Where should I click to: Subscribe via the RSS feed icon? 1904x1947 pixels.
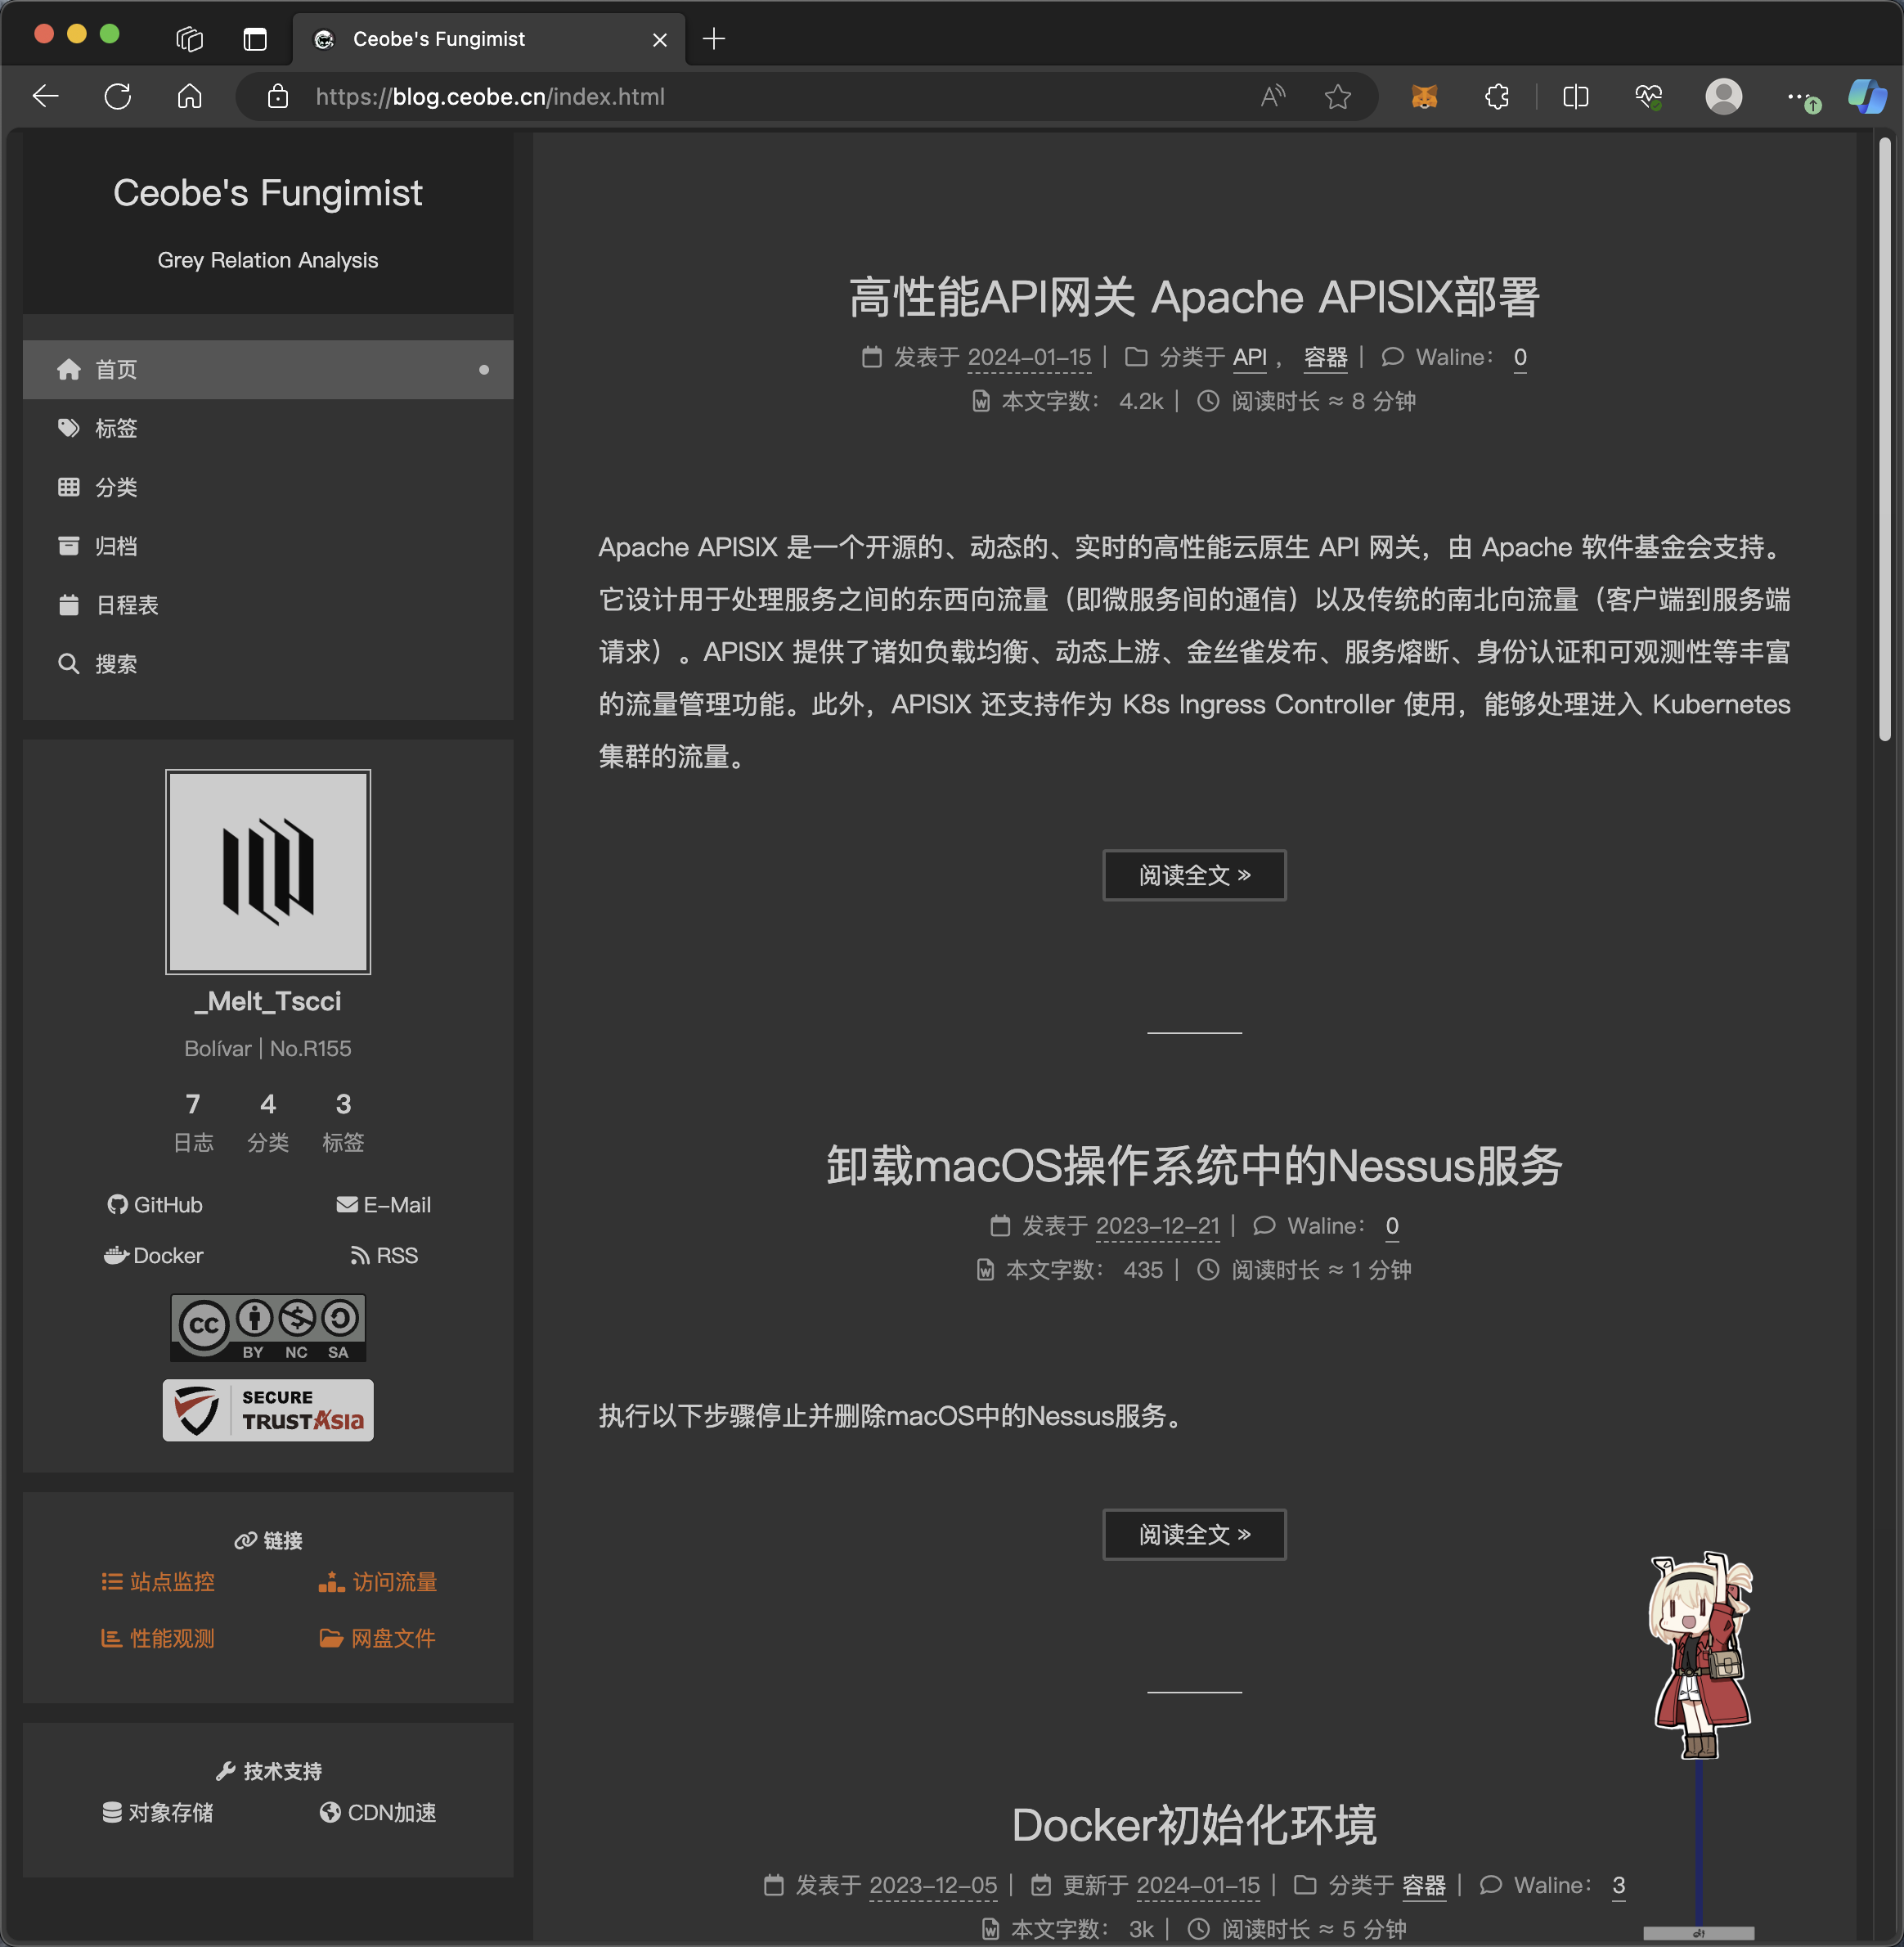(384, 1255)
